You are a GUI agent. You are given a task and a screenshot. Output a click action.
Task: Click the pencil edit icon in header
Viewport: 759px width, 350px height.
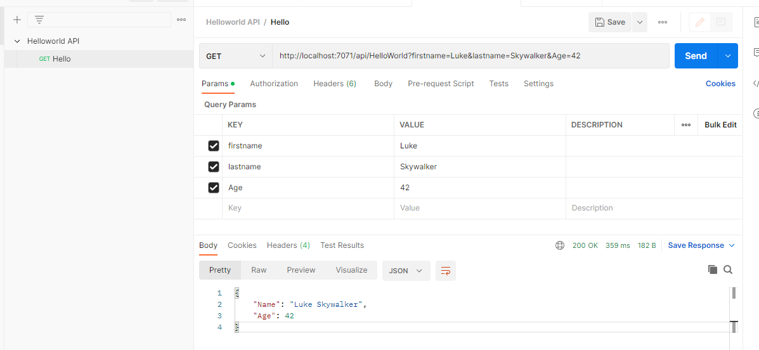click(x=700, y=22)
